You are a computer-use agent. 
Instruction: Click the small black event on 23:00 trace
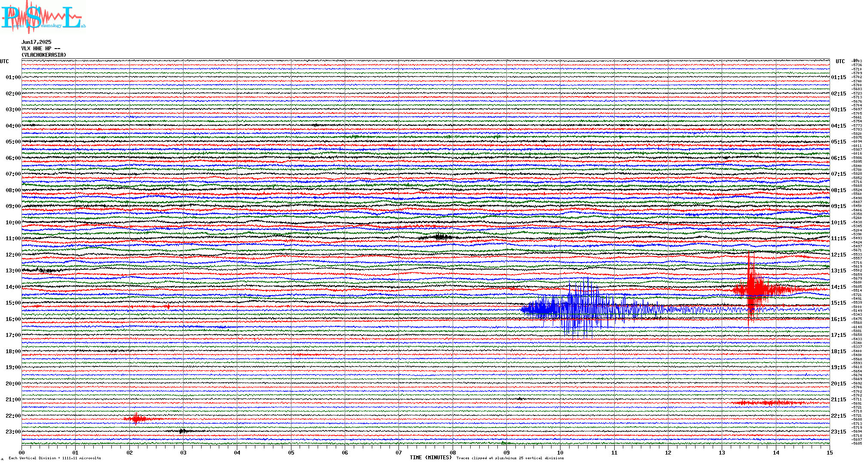183,431
